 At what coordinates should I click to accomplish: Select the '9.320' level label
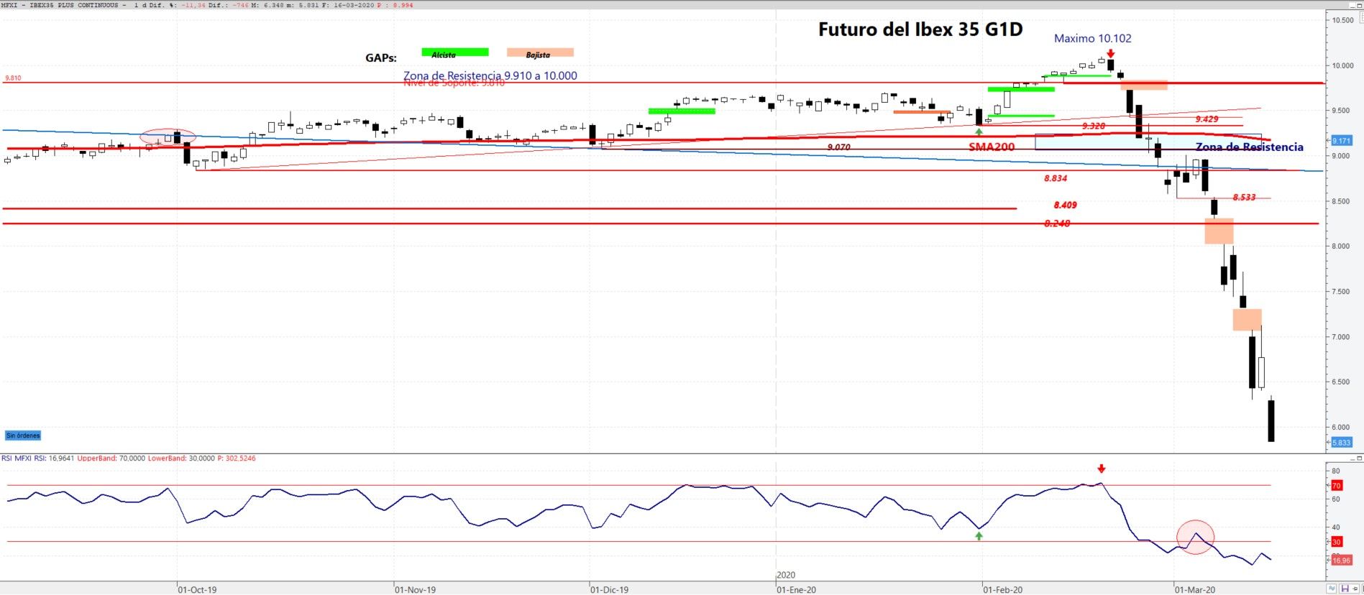[x=1094, y=126]
